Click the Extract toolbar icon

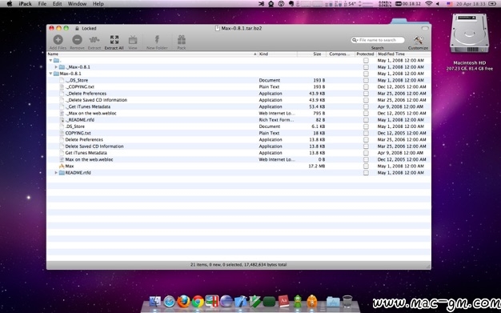coord(94,40)
